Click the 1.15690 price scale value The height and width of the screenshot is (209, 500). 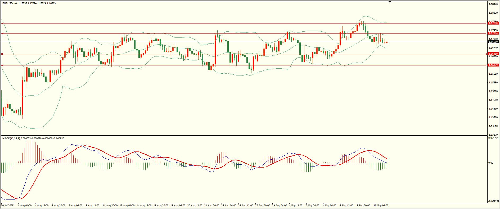coord(493,74)
